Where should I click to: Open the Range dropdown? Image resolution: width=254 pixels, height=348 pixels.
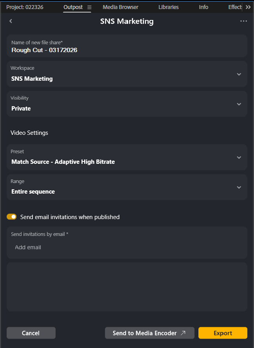click(x=239, y=187)
